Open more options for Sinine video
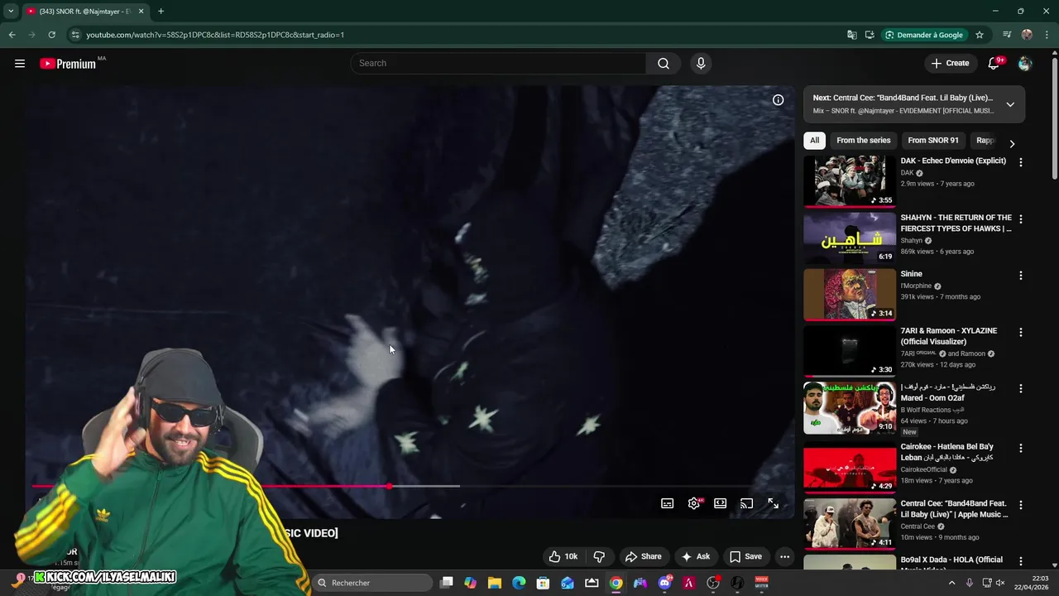 click(1020, 276)
